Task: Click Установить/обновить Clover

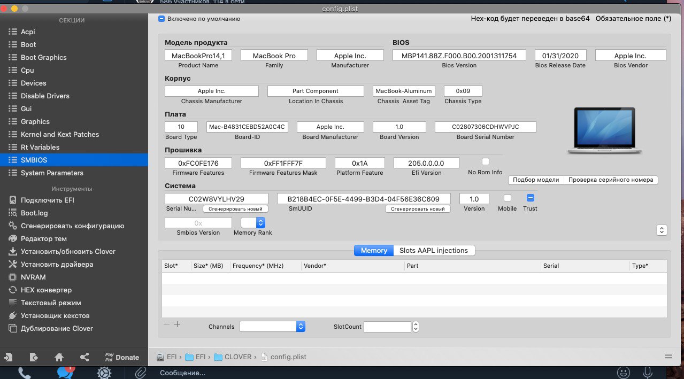Action: [74, 251]
